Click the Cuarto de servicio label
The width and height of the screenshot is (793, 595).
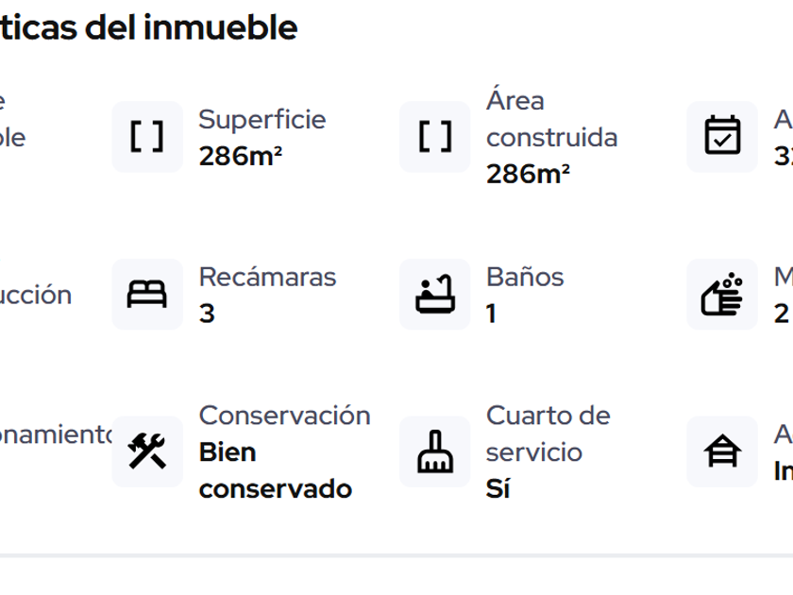click(x=548, y=433)
